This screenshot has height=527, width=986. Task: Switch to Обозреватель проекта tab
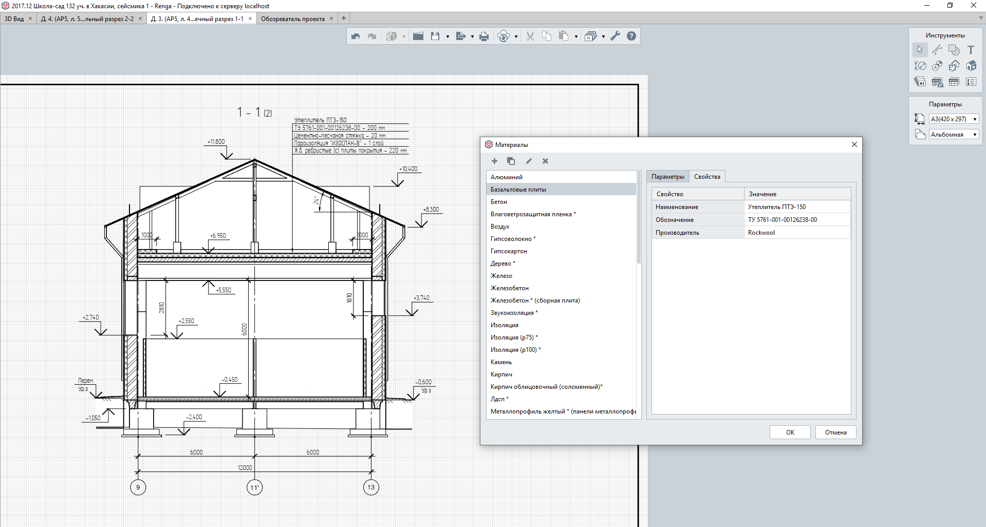point(292,19)
